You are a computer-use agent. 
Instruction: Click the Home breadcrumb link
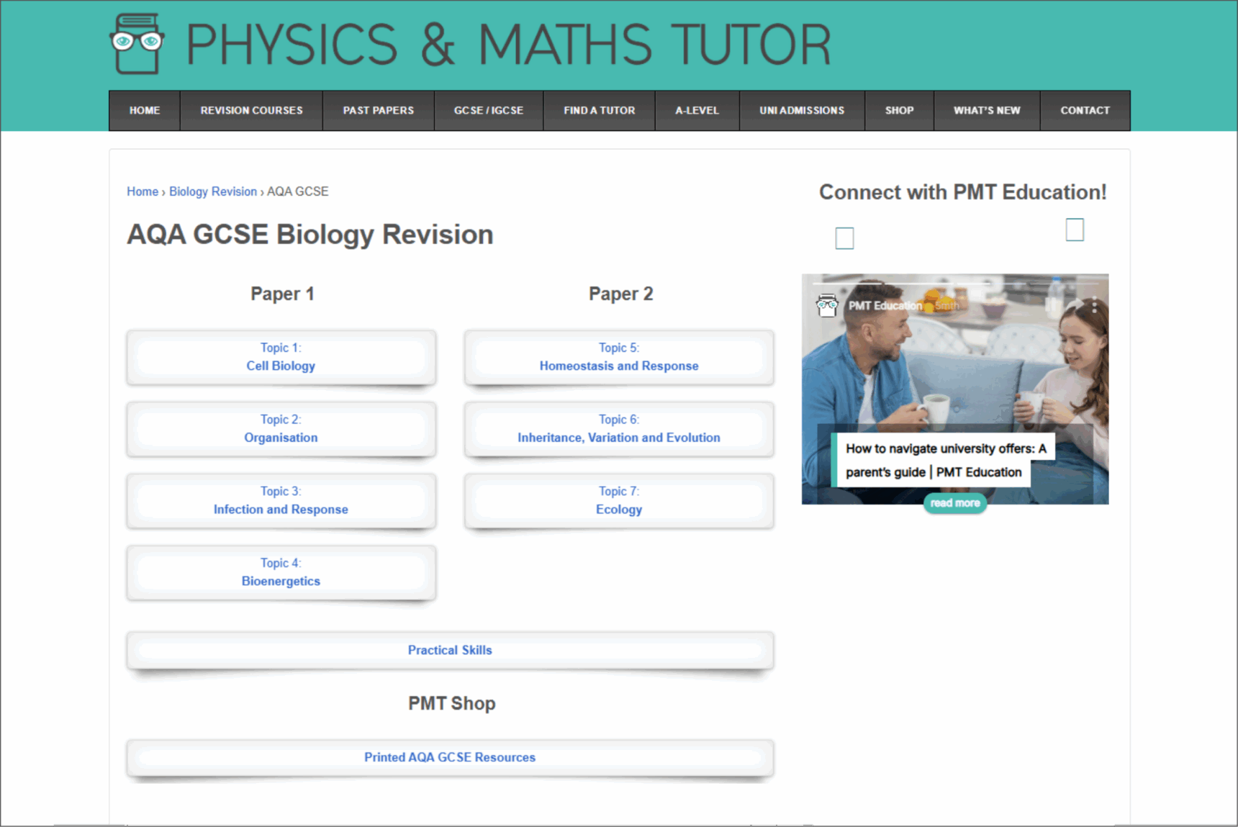(x=142, y=191)
